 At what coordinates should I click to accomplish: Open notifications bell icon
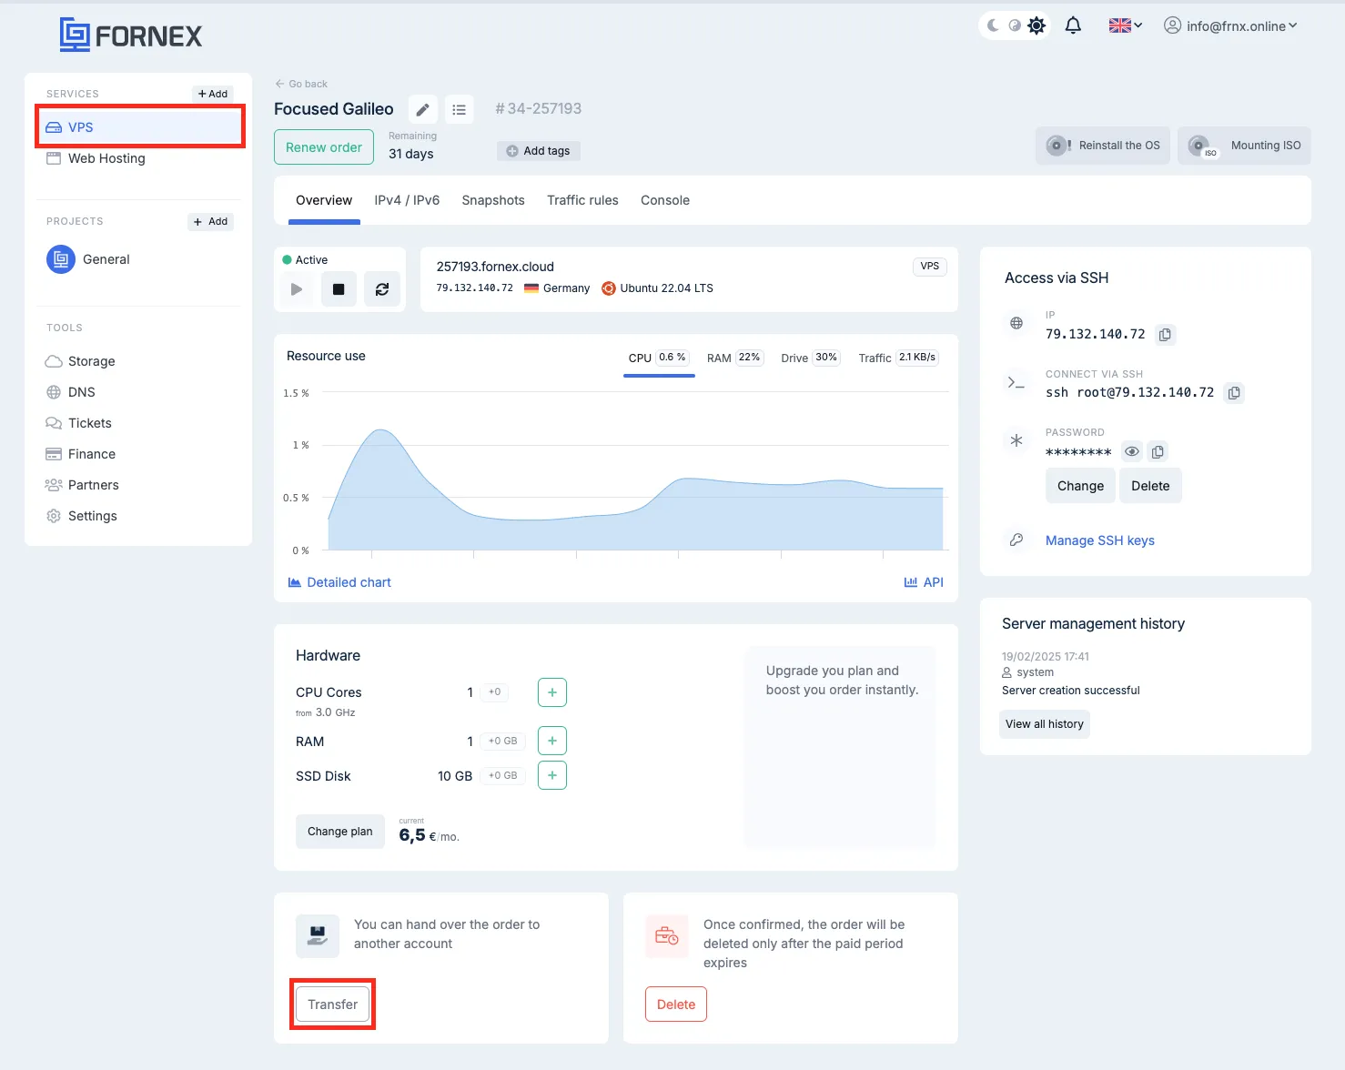click(x=1073, y=25)
